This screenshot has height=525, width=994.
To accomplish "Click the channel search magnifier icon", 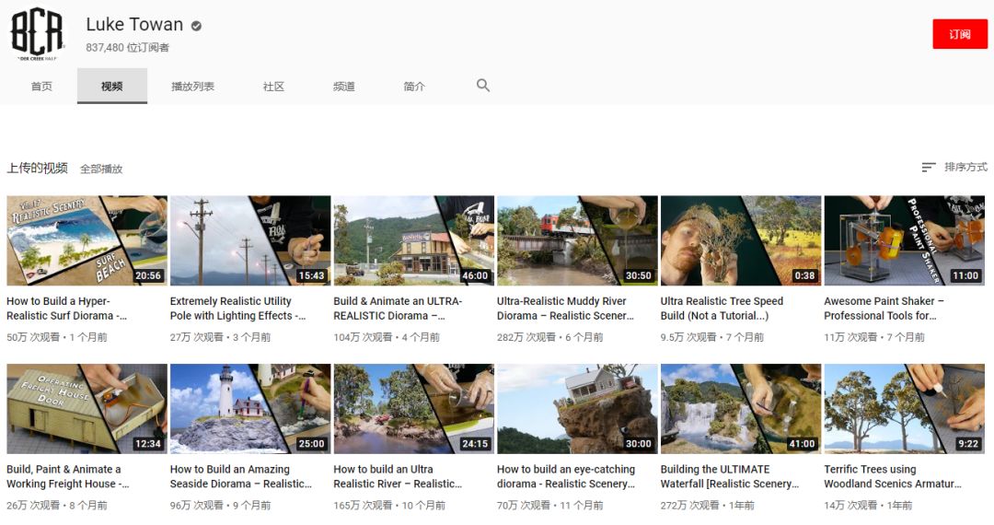I will [x=483, y=86].
